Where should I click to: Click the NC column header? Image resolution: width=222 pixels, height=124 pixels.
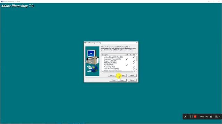pyautogui.click(x=134, y=55)
